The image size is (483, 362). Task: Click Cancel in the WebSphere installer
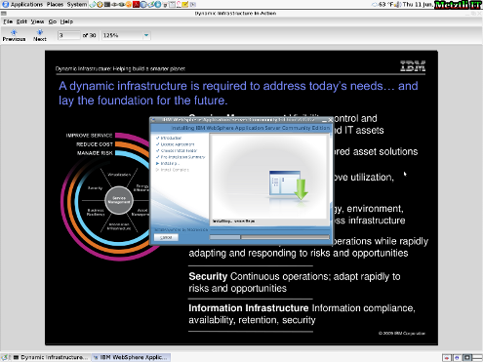click(166, 237)
